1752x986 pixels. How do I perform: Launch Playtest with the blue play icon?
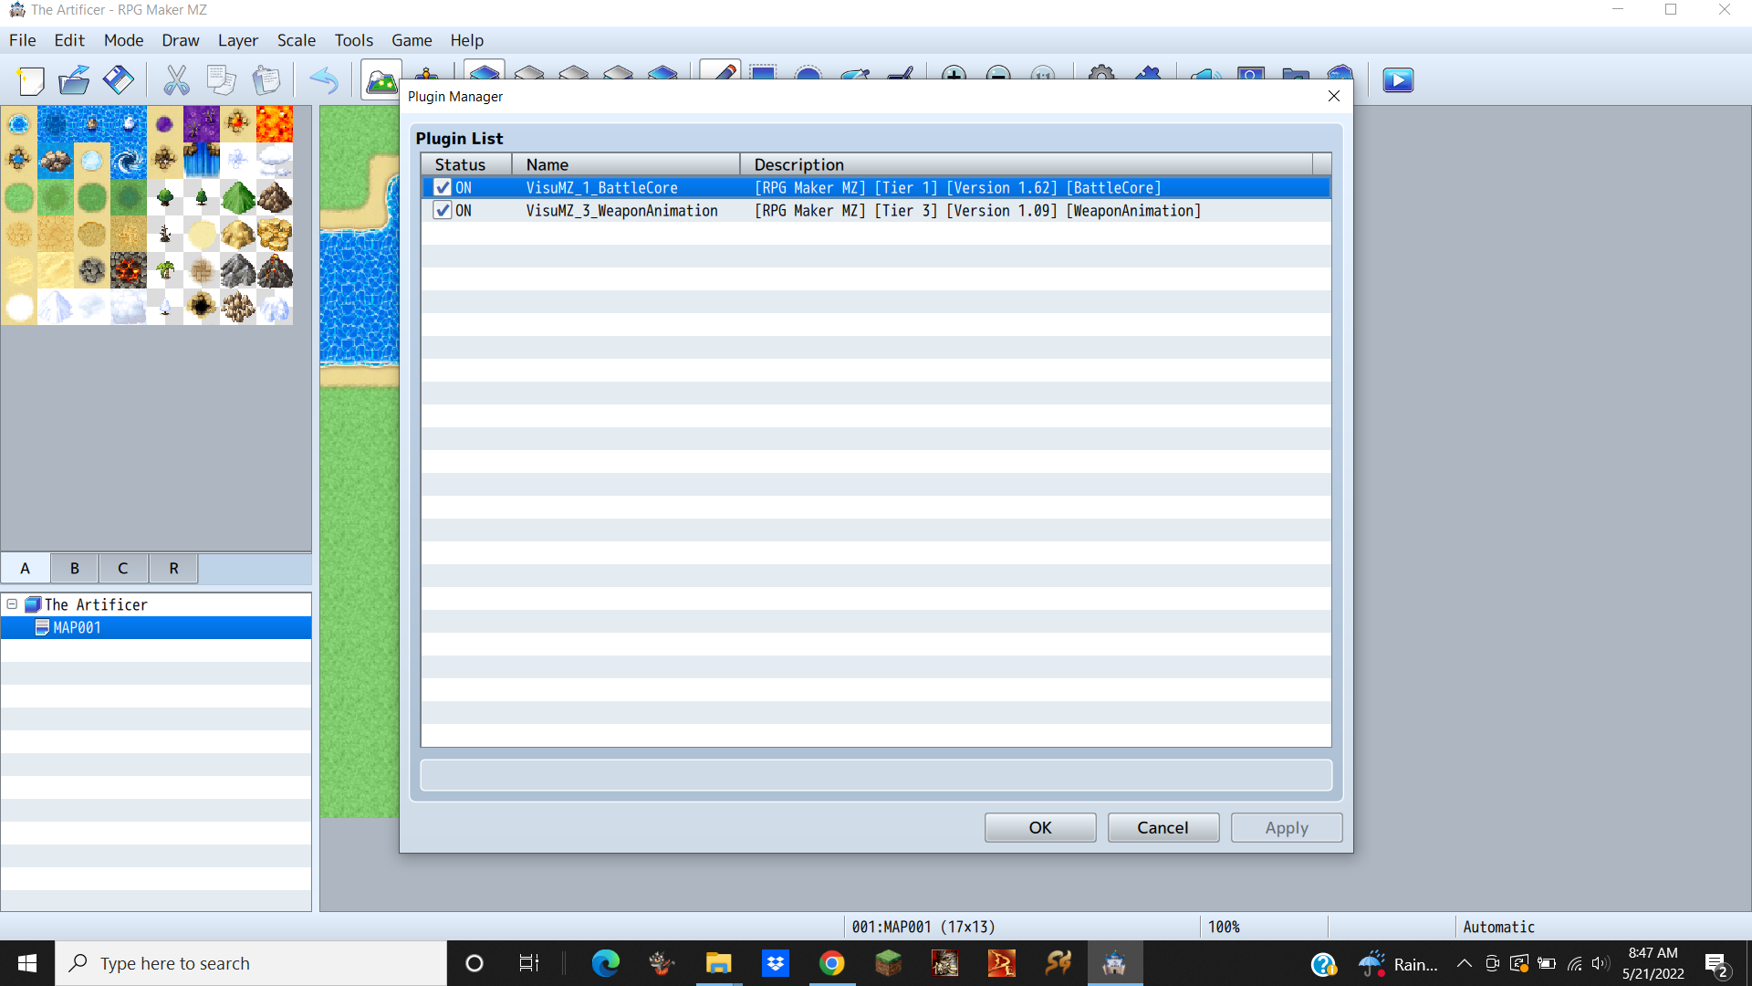pyautogui.click(x=1398, y=80)
